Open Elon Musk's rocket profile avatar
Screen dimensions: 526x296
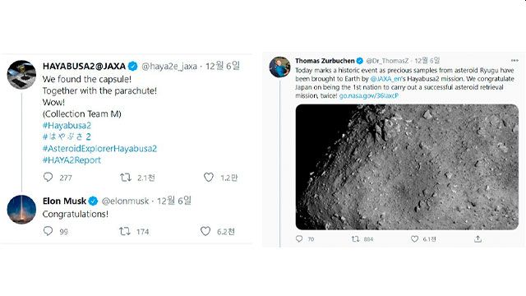pos(21,210)
